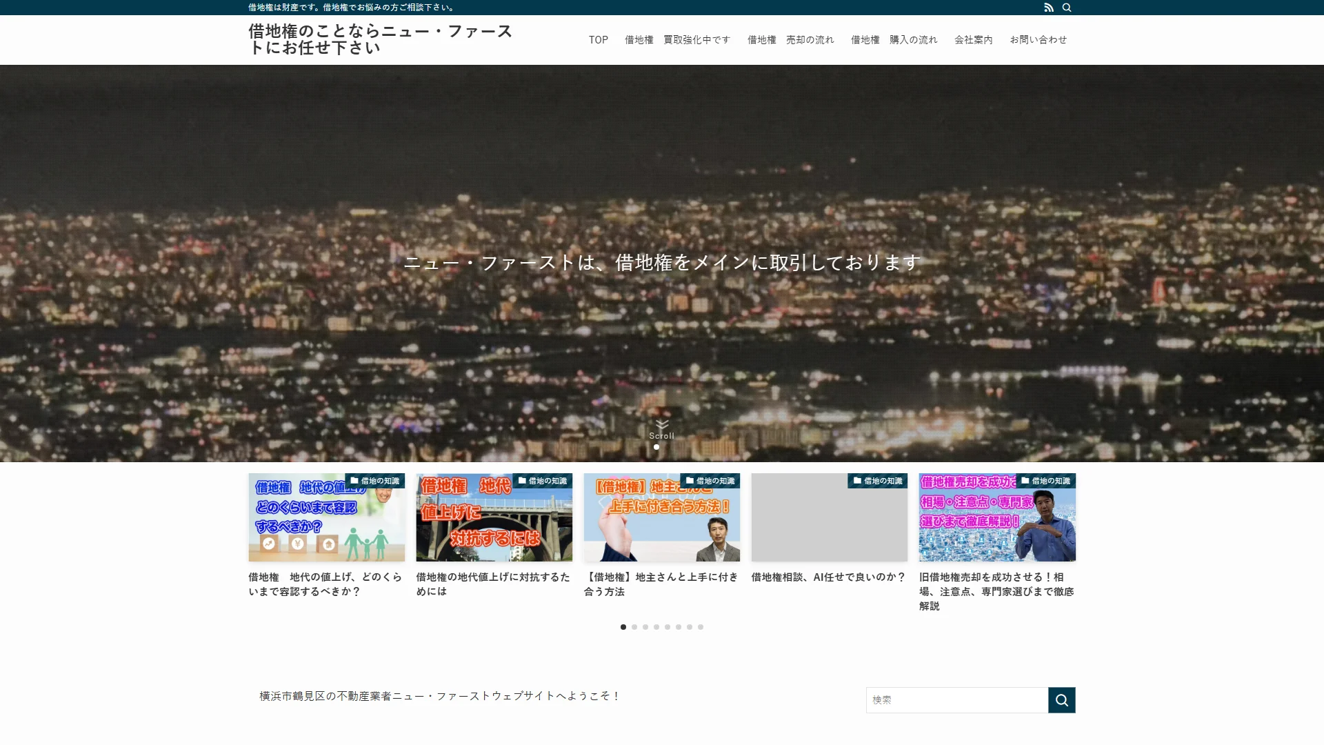Open article link 借地権の地代値上げに対抗するためには

493,584
